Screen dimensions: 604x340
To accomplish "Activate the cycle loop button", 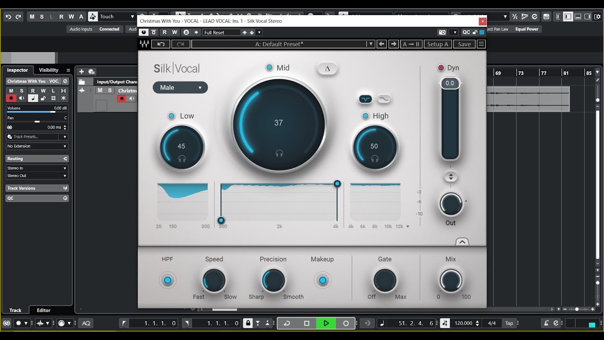I will pos(287,323).
